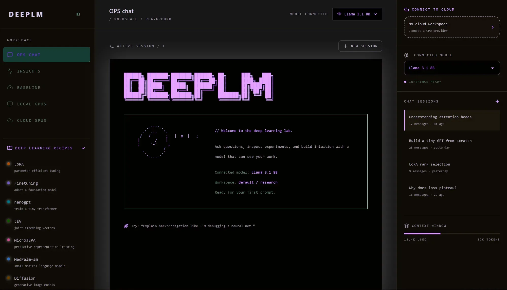Click the Inference Ready status dot
Image resolution: width=507 pixels, height=290 pixels.
[405, 82]
